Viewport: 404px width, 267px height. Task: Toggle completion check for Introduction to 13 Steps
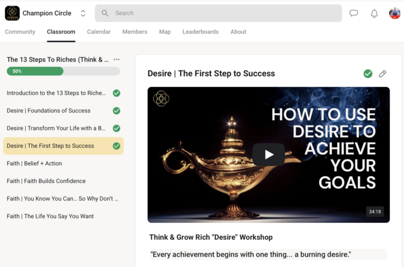tap(117, 93)
